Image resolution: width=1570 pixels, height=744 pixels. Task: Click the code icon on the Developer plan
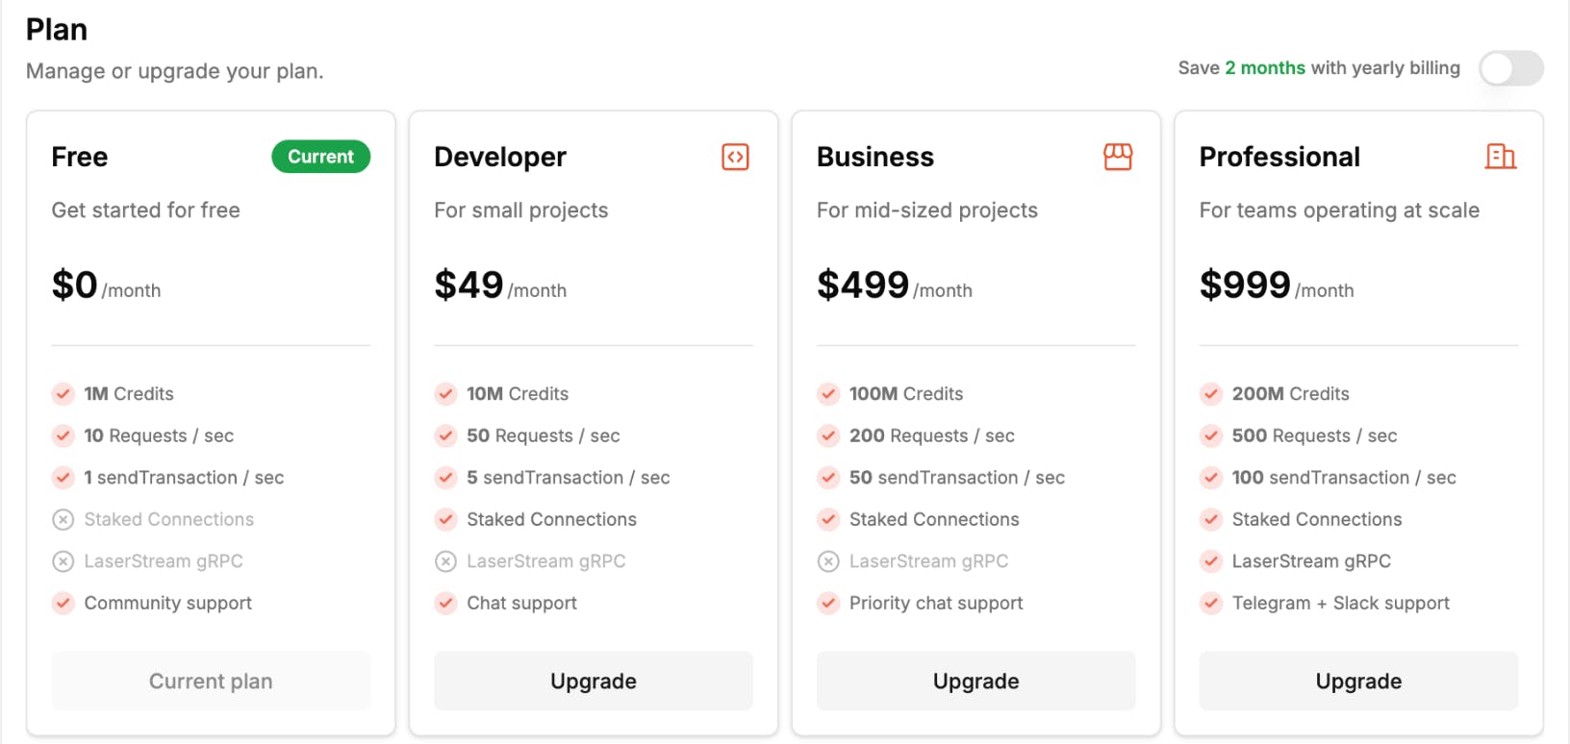point(734,157)
